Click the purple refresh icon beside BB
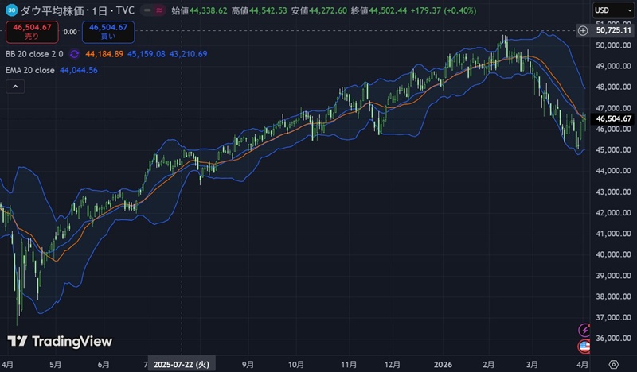637x372 pixels. [x=73, y=54]
